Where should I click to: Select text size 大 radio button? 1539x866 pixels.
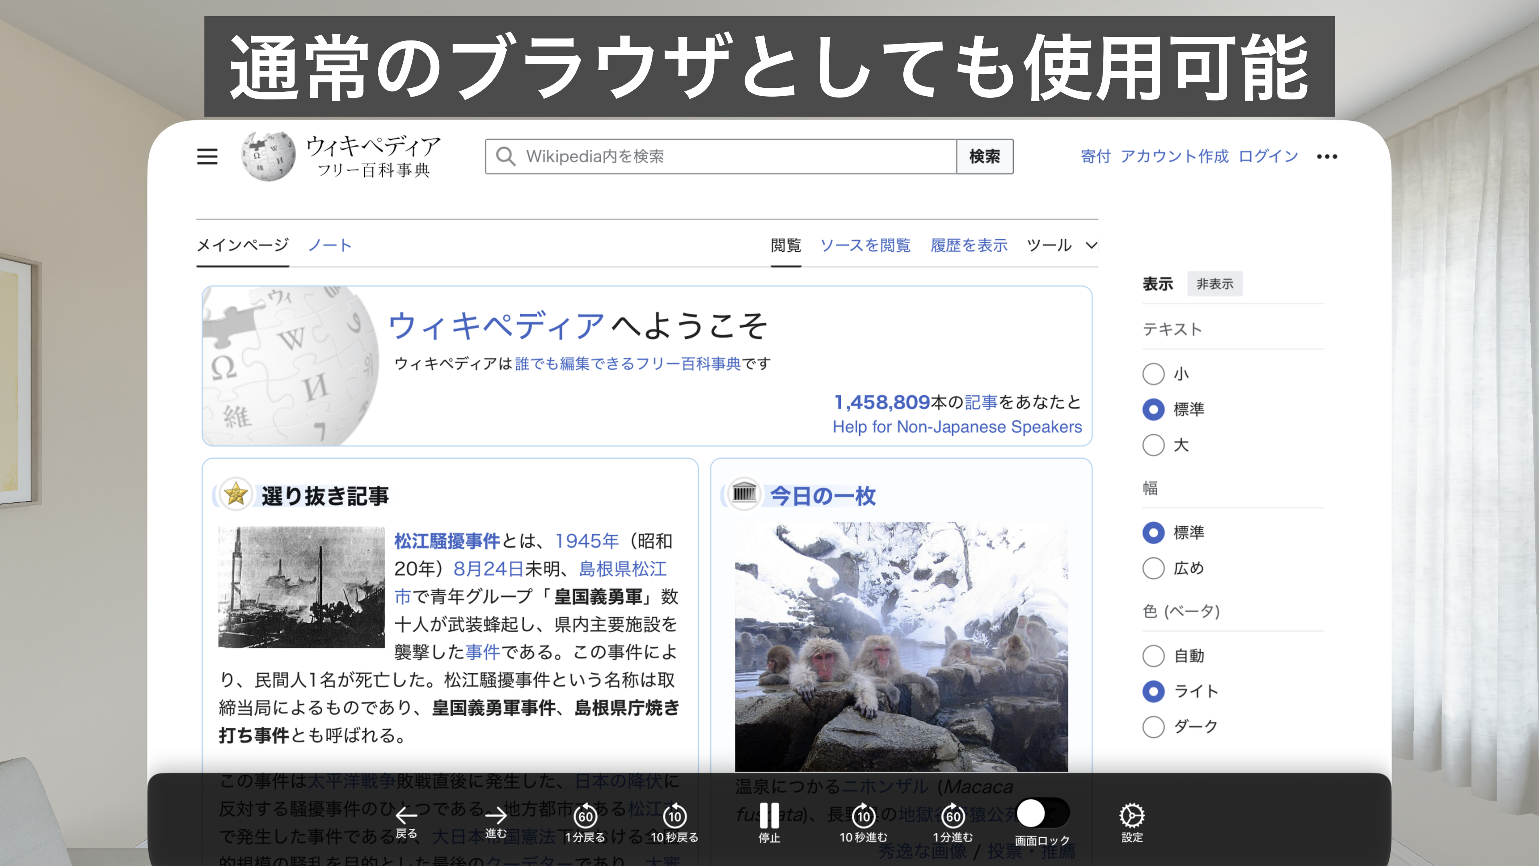click(x=1153, y=445)
